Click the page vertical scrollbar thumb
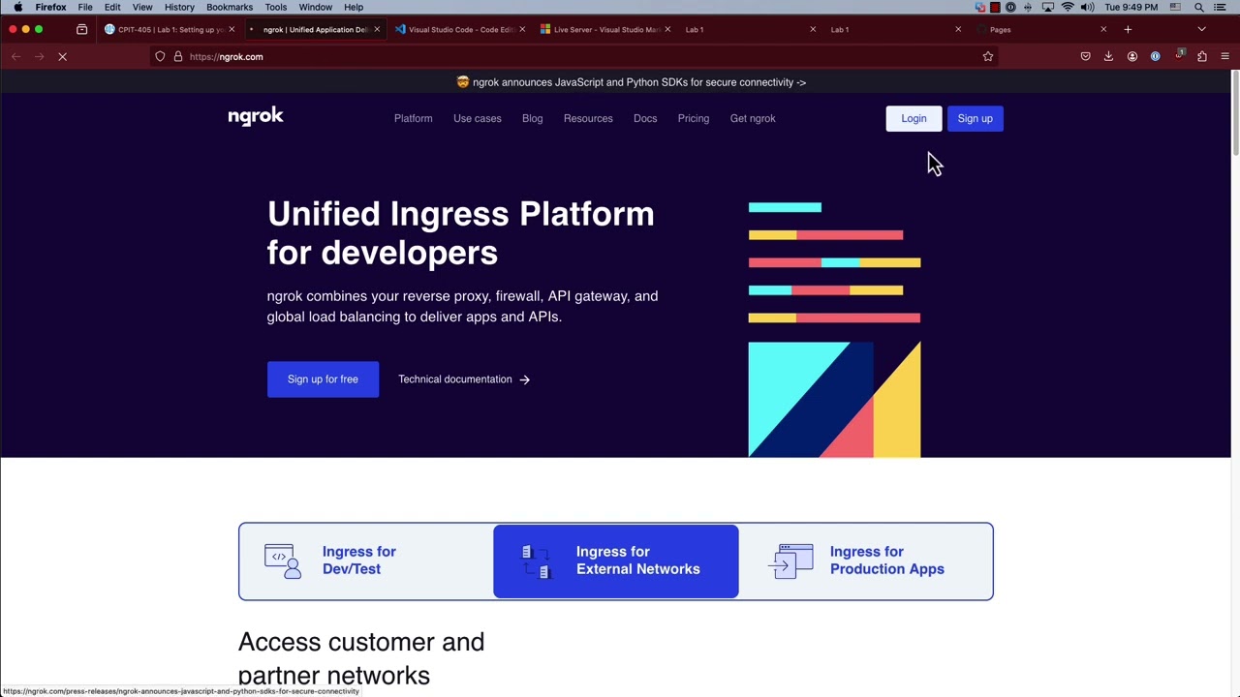 click(x=1236, y=114)
